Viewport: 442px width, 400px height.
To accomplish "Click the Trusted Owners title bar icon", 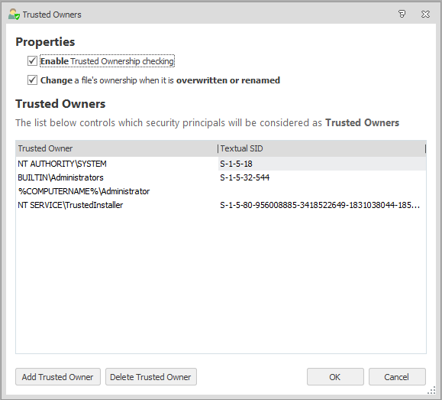I will [14, 15].
